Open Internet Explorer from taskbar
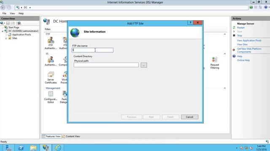Screen dimensions: 270x151 tap(58, 148)
